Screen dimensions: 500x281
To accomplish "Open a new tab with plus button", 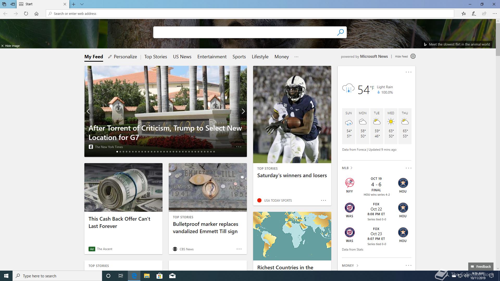I will (74, 4).
